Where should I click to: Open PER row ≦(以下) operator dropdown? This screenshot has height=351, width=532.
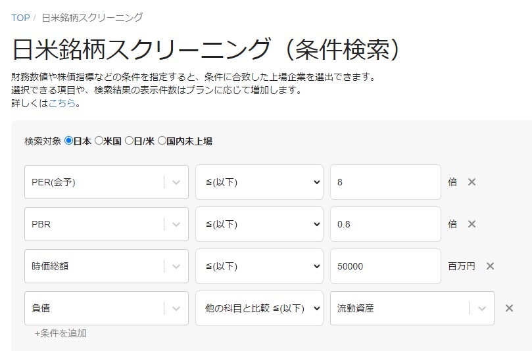[x=259, y=182]
